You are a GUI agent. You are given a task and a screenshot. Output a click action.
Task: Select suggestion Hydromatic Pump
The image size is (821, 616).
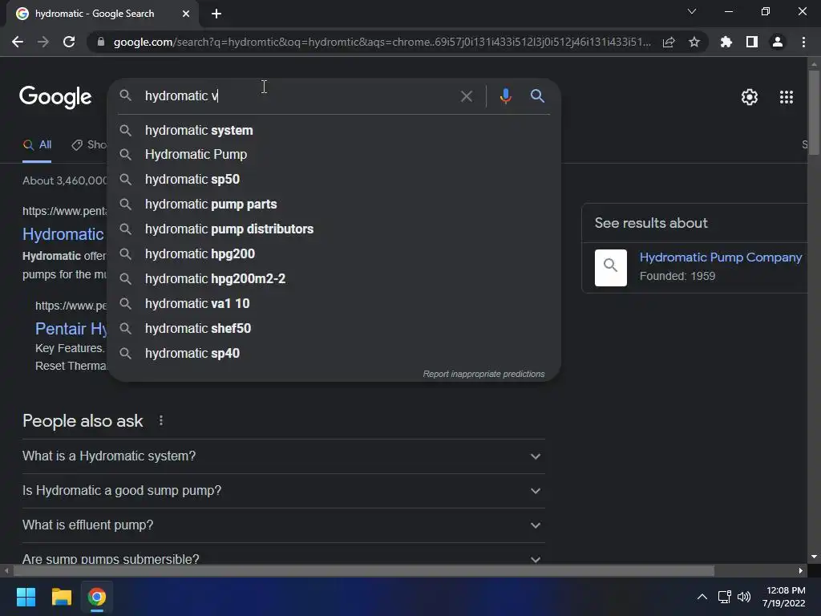point(334,155)
